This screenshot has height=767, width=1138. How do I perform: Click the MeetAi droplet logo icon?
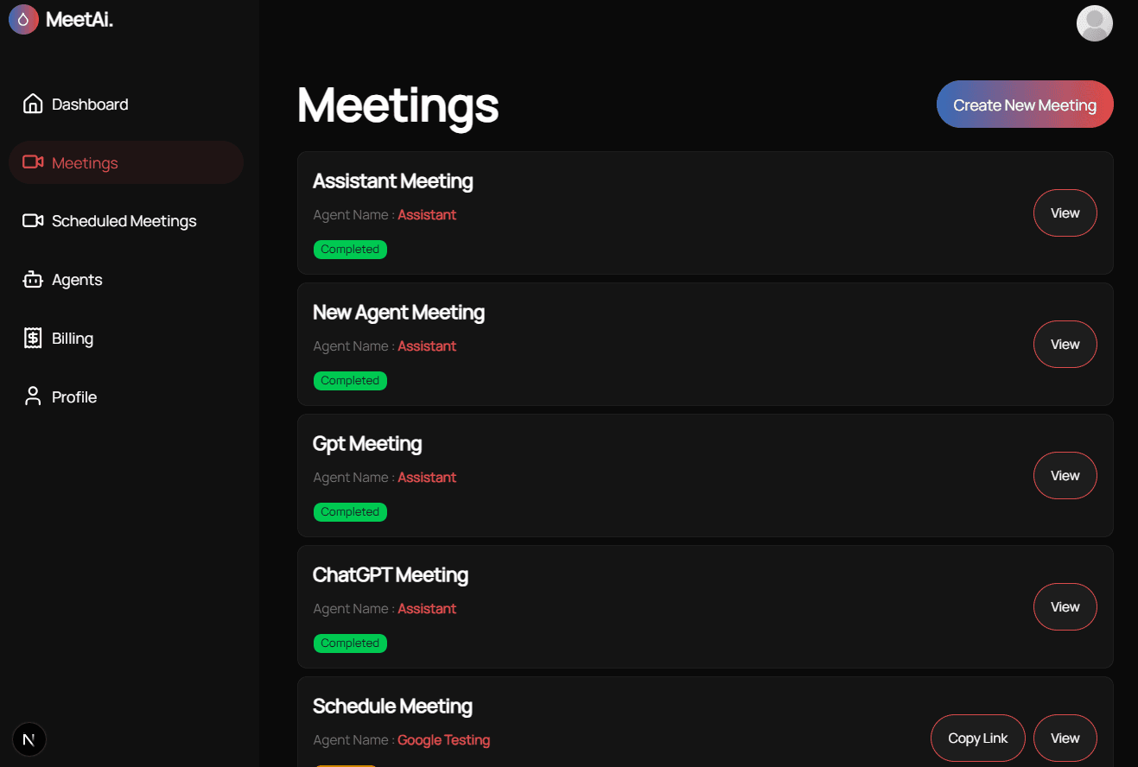coord(23,19)
